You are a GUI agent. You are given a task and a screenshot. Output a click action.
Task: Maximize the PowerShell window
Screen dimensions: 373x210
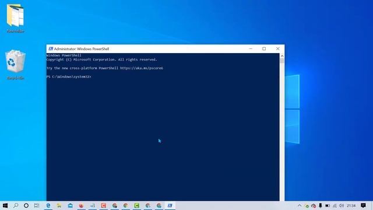click(x=264, y=48)
